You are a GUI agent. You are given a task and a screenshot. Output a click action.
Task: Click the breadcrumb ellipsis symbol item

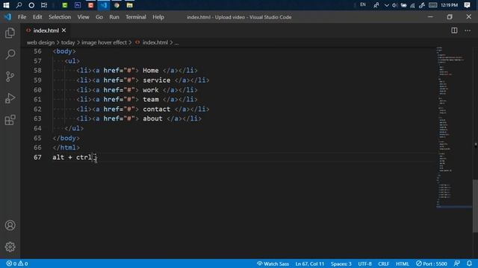(176, 42)
